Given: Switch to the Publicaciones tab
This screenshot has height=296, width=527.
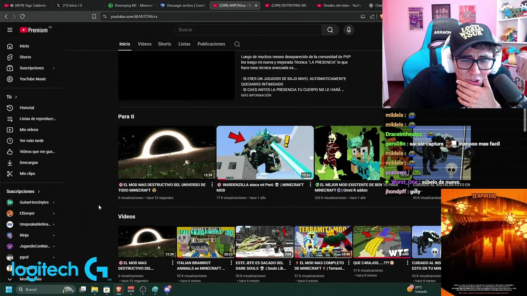Looking at the screenshot, I should click(x=211, y=44).
